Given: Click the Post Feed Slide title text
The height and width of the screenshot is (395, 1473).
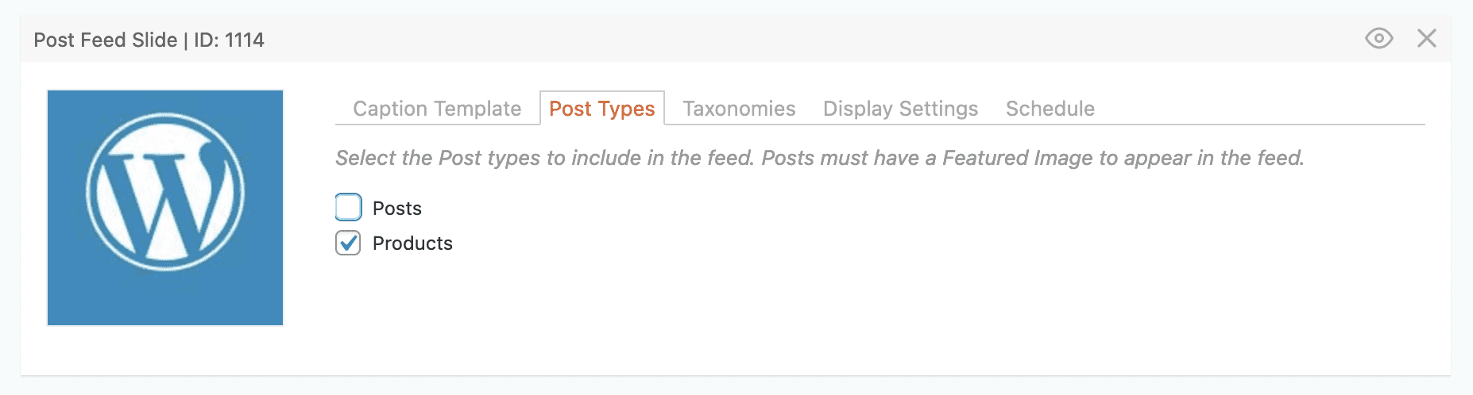Looking at the screenshot, I should pos(106,40).
